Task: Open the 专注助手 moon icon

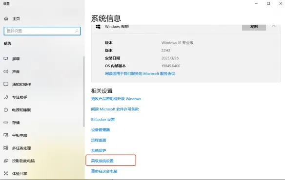Action: pyautogui.click(x=6, y=97)
